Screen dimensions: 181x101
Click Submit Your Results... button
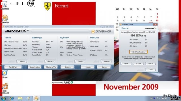coord(138,52)
